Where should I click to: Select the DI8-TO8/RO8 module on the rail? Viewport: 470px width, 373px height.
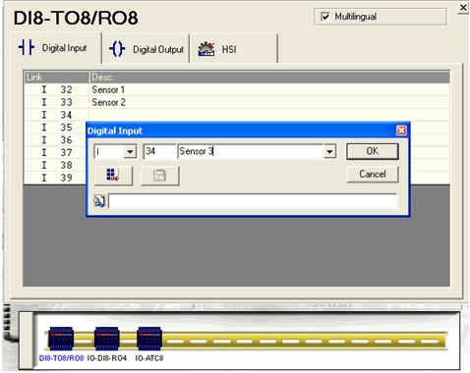point(61,339)
